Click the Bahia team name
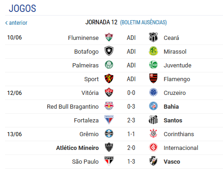223x171 pixels. click(171, 106)
